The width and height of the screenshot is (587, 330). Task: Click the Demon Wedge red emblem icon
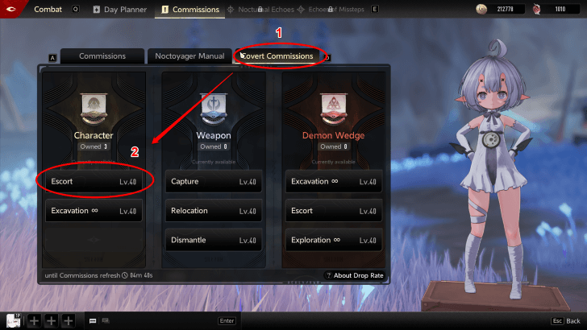(x=333, y=109)
